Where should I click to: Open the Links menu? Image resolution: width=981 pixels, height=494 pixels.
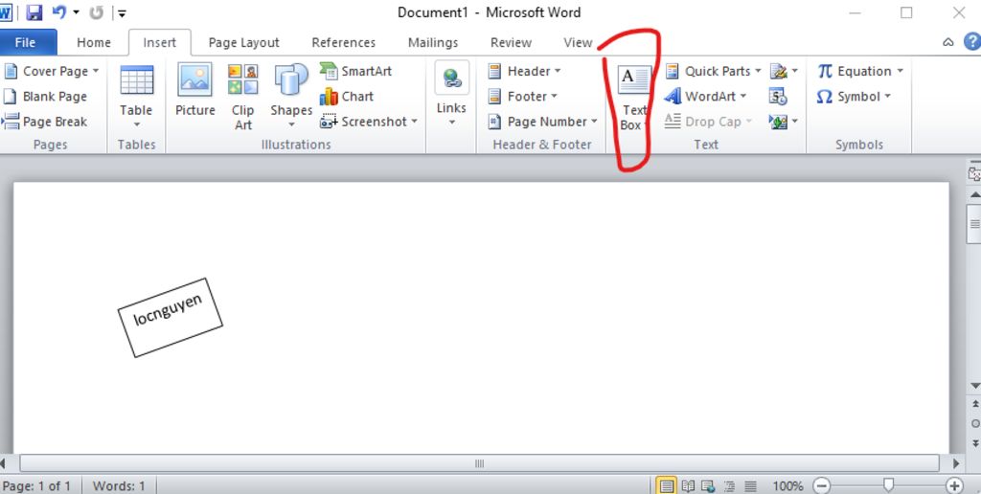tap(452, 94)
